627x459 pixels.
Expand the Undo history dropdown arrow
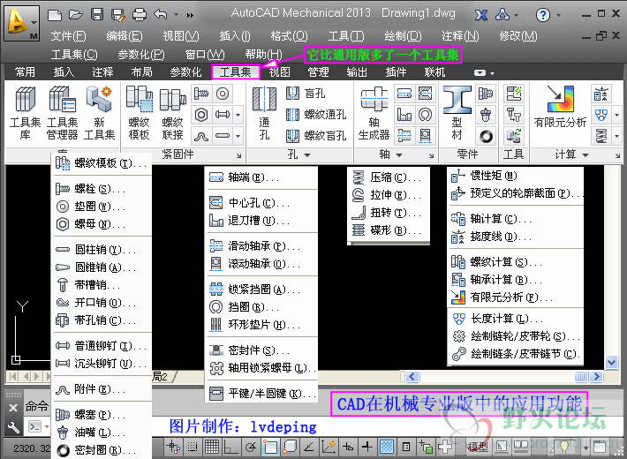(x=176, y=15)
